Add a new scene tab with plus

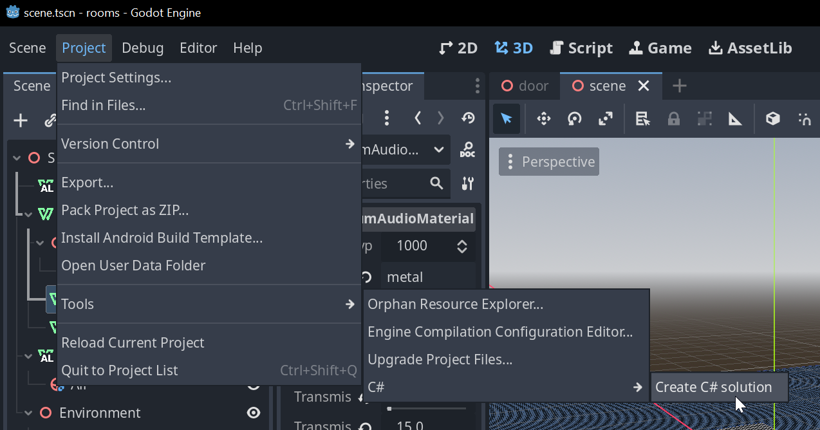point(679,86)
